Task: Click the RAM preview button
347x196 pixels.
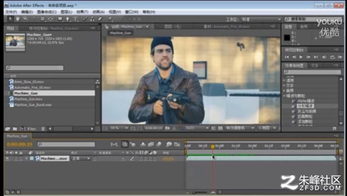Action: [x=340, y=57]
